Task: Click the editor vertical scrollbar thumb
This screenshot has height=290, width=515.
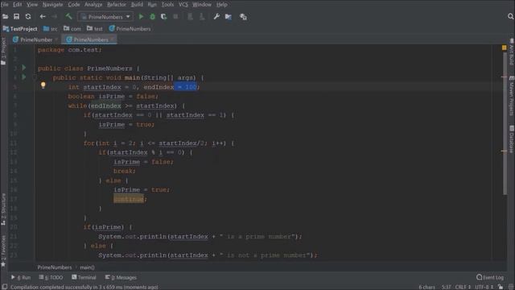Action: [x=505, y=123]
